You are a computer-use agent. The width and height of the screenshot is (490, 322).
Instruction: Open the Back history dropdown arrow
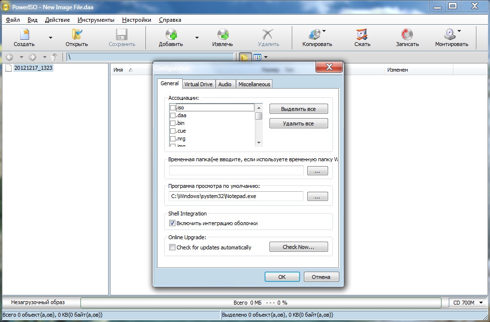point(21,57)
